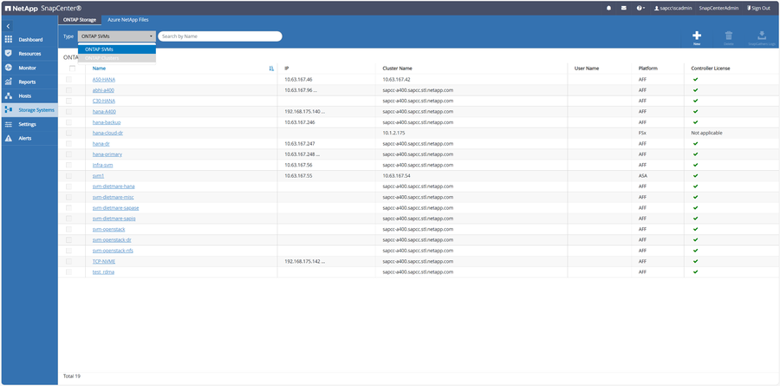The width and height of the screenshot is (780, 386).
Task: Click the Platform column header
Action: pos(647,69)
